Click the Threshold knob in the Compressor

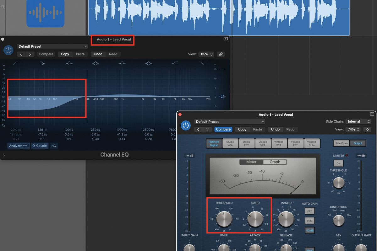pyautogui.click(x=224, y=219)
